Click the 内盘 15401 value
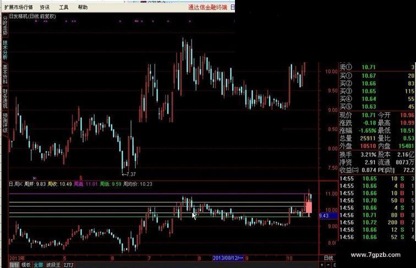Image resolution: width=416 pixels, height=268 pixels. pos(407,146)
